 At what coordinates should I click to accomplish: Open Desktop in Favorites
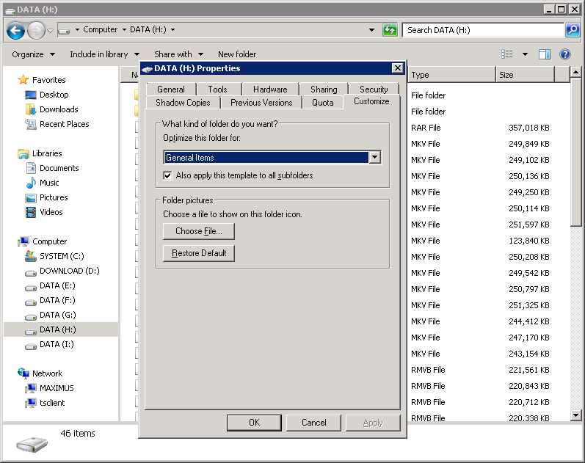click(54, 95)
